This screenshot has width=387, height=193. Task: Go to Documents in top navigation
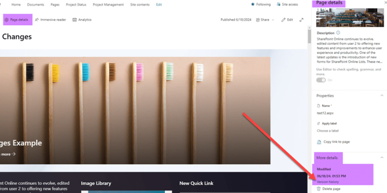click(36, 5)
